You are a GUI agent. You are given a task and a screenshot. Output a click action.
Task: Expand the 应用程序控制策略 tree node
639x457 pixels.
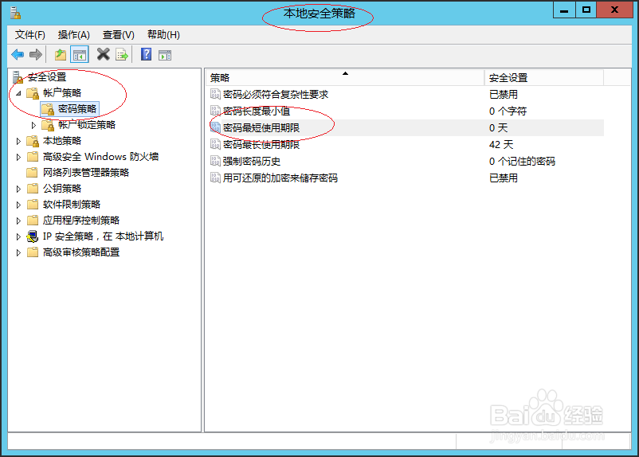click(x=18, y=221)
